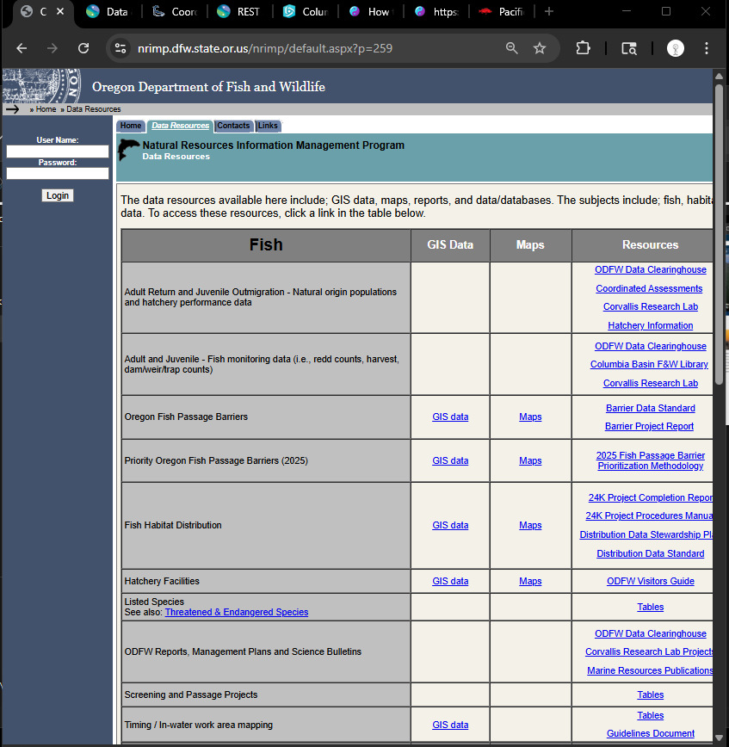
Task: Open the Home site tab
Action: click(x=131, y=126)
